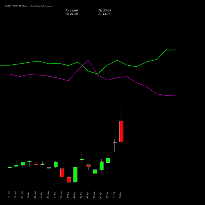This screenshot has width=205, height=205.
Task: Select the 07 Sep date label
Action: [x=100, y=195]
